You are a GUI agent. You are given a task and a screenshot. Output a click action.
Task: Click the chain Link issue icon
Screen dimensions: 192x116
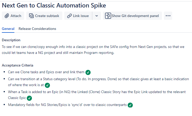[69, 16]
